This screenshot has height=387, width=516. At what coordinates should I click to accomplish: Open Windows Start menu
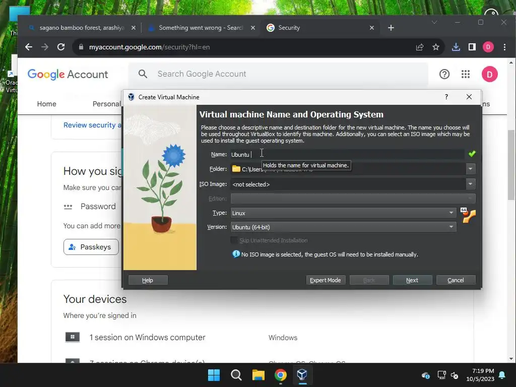point(214,375)
